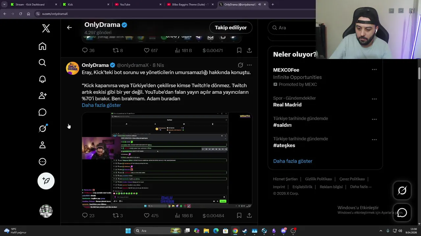Repost the post with 3 reposts
The width and height of the screenshot is (421, 236).
[118, 216]
